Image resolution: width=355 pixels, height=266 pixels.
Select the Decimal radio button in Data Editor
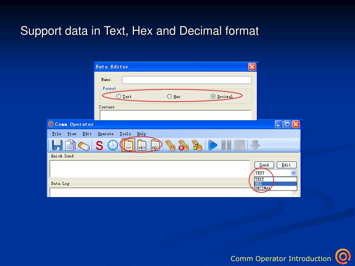pos(213,96)
